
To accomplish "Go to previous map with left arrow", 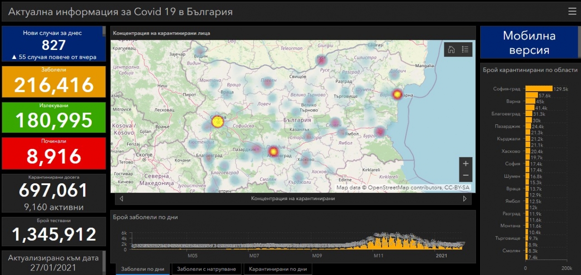I will tap(121, 199).
